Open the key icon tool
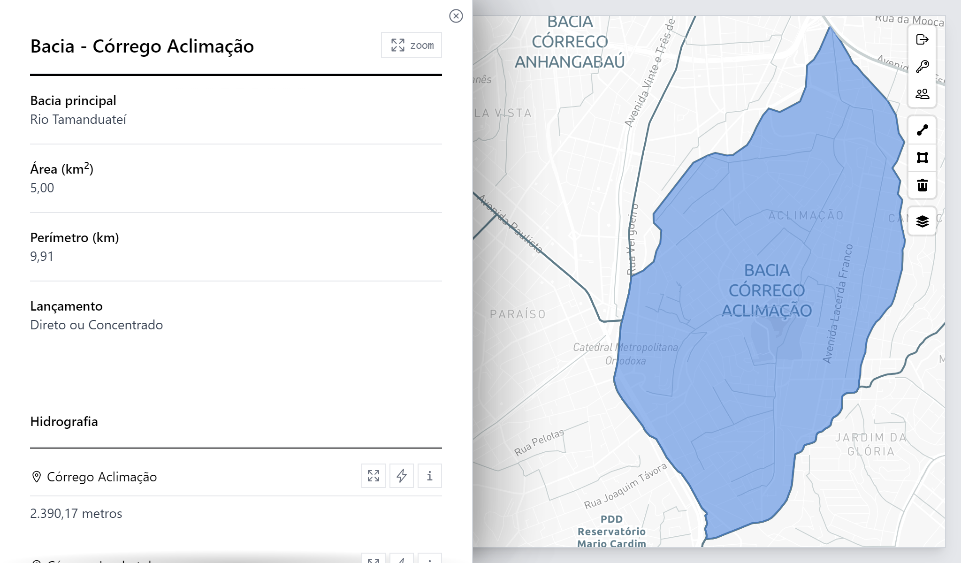This screenshot has width=961, height=563. tap(922, 67)
